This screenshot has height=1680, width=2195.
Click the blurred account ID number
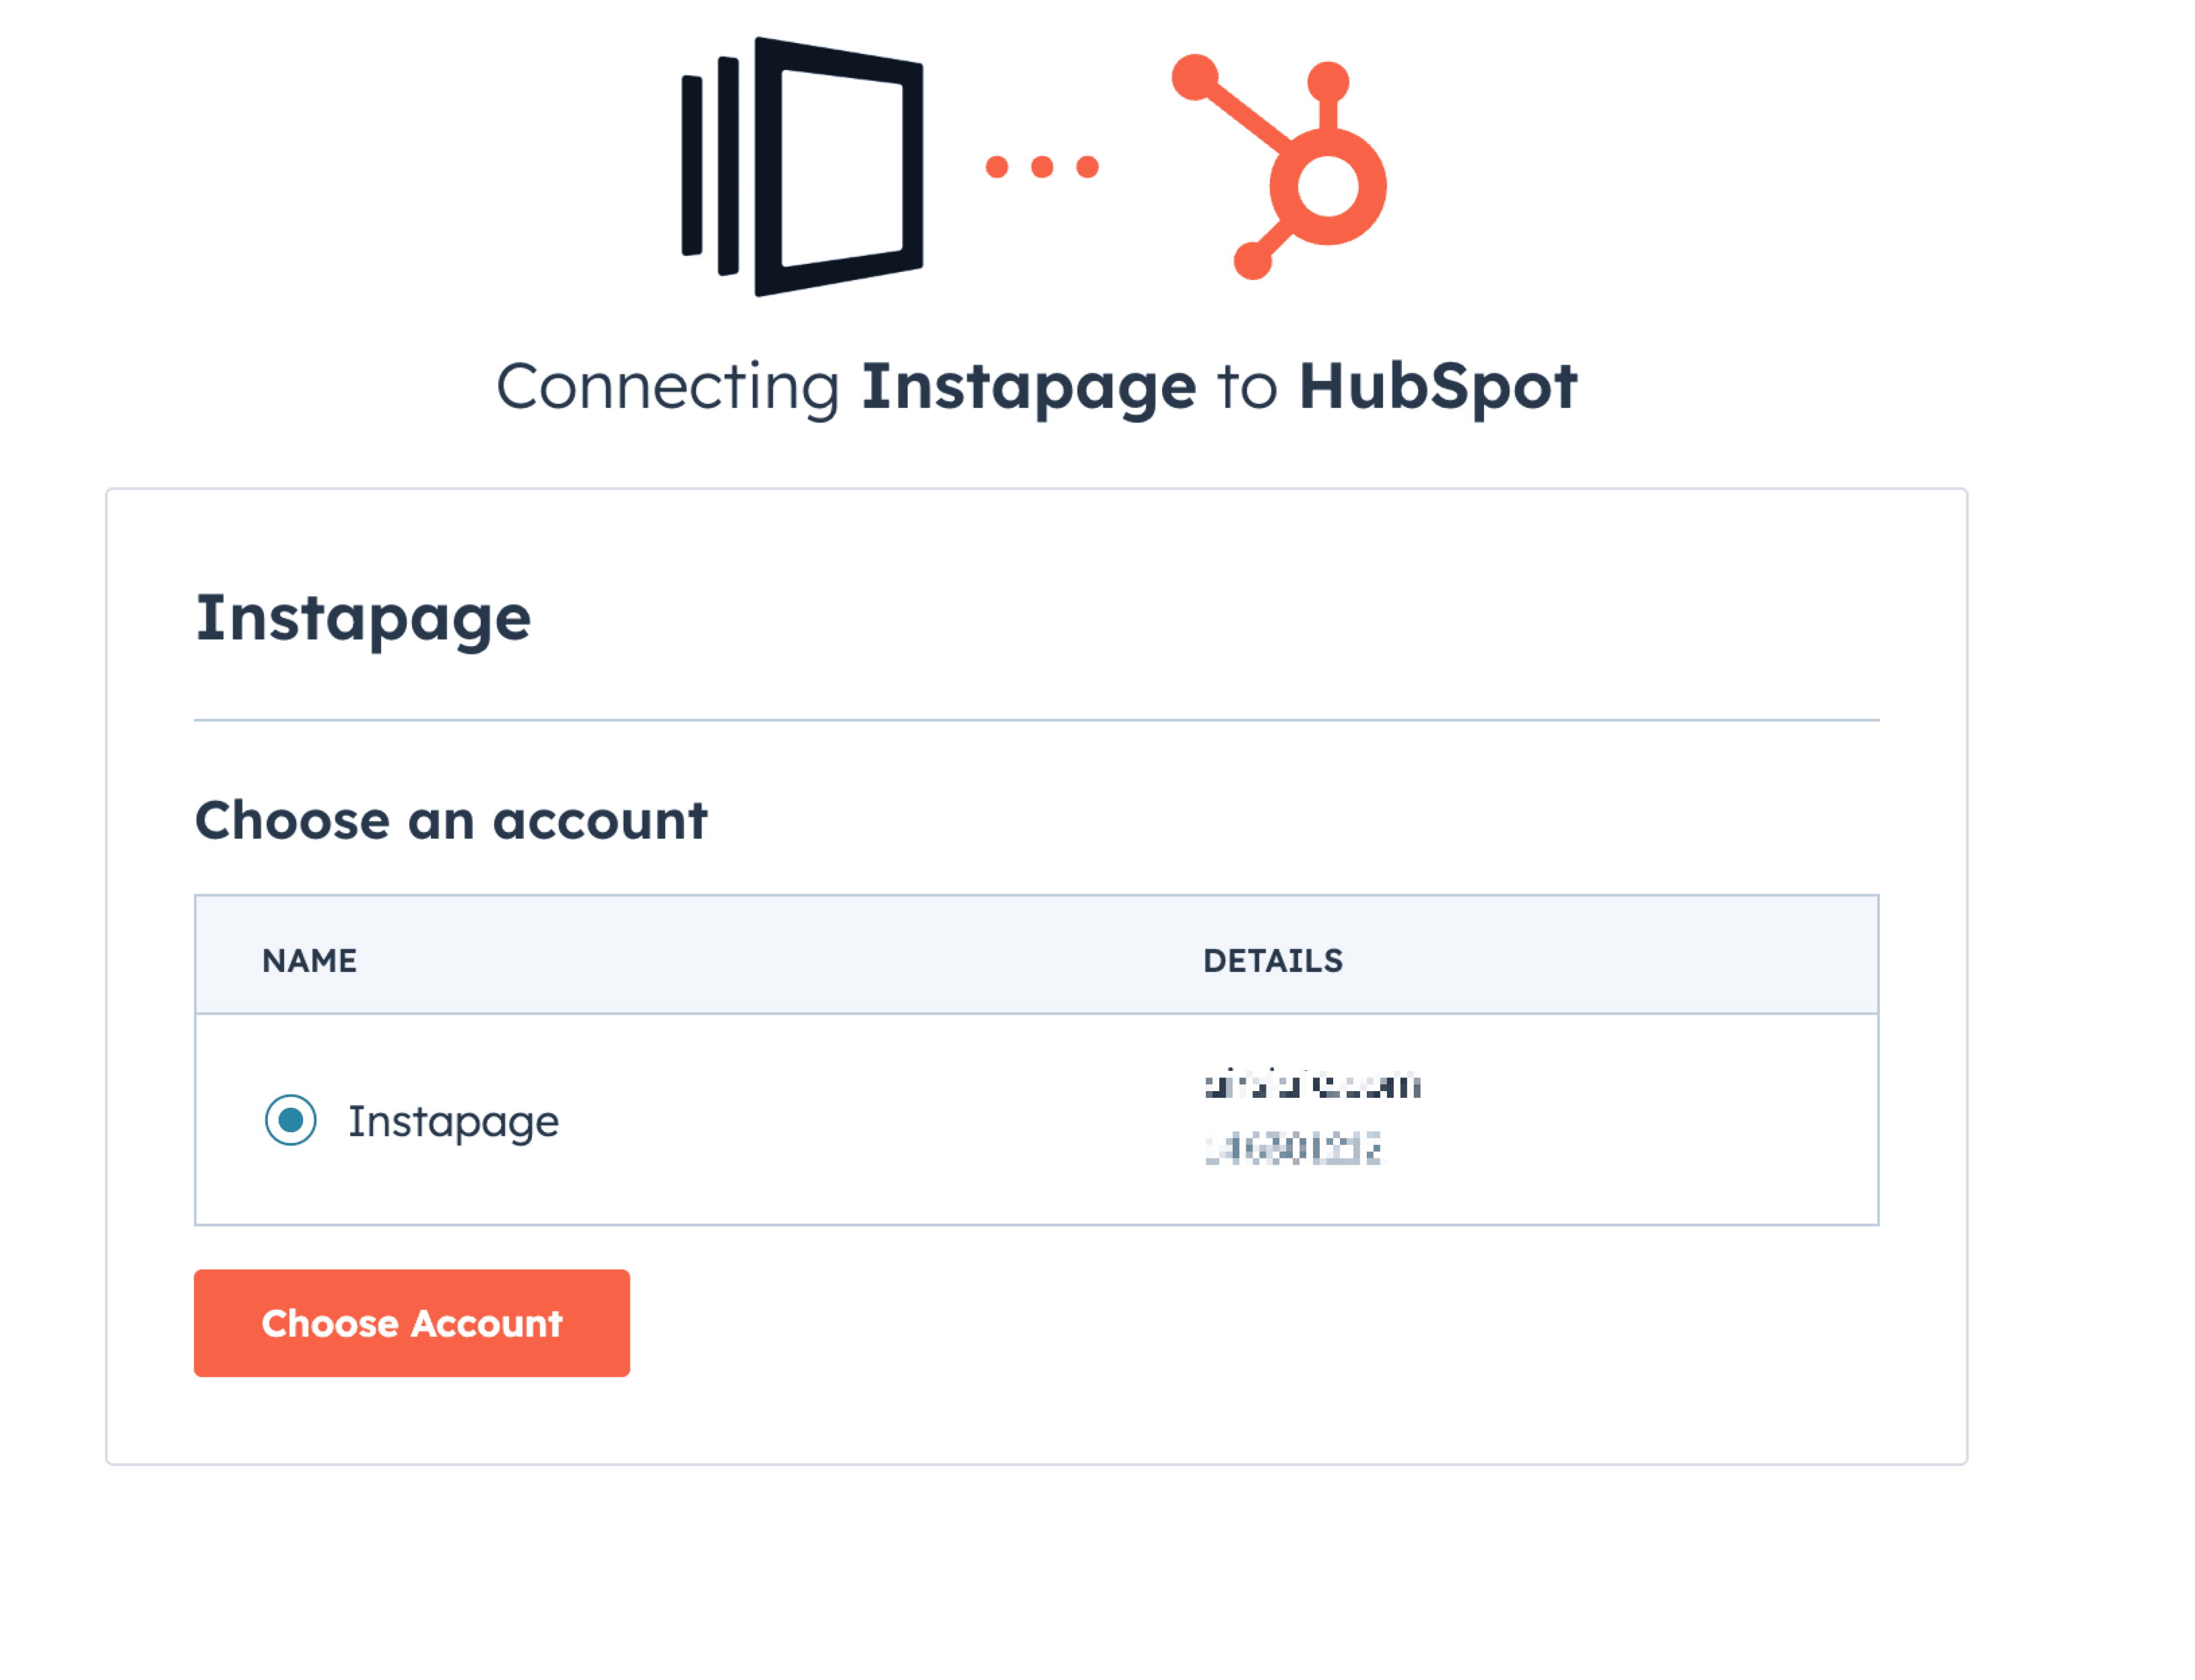[1293, 1149]
